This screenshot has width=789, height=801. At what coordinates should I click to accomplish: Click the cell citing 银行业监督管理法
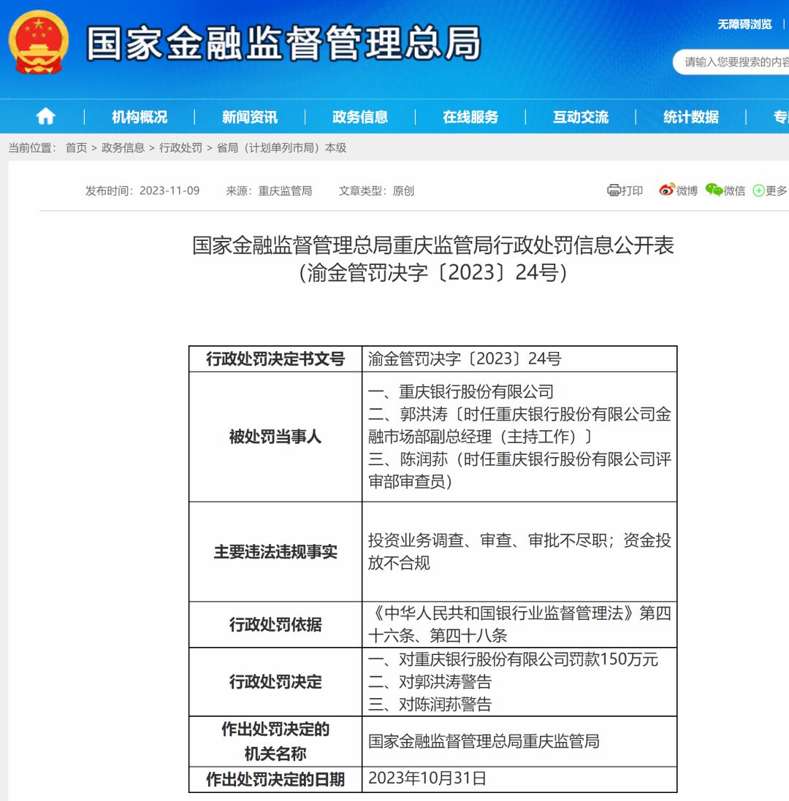click(x=519, y=624)
